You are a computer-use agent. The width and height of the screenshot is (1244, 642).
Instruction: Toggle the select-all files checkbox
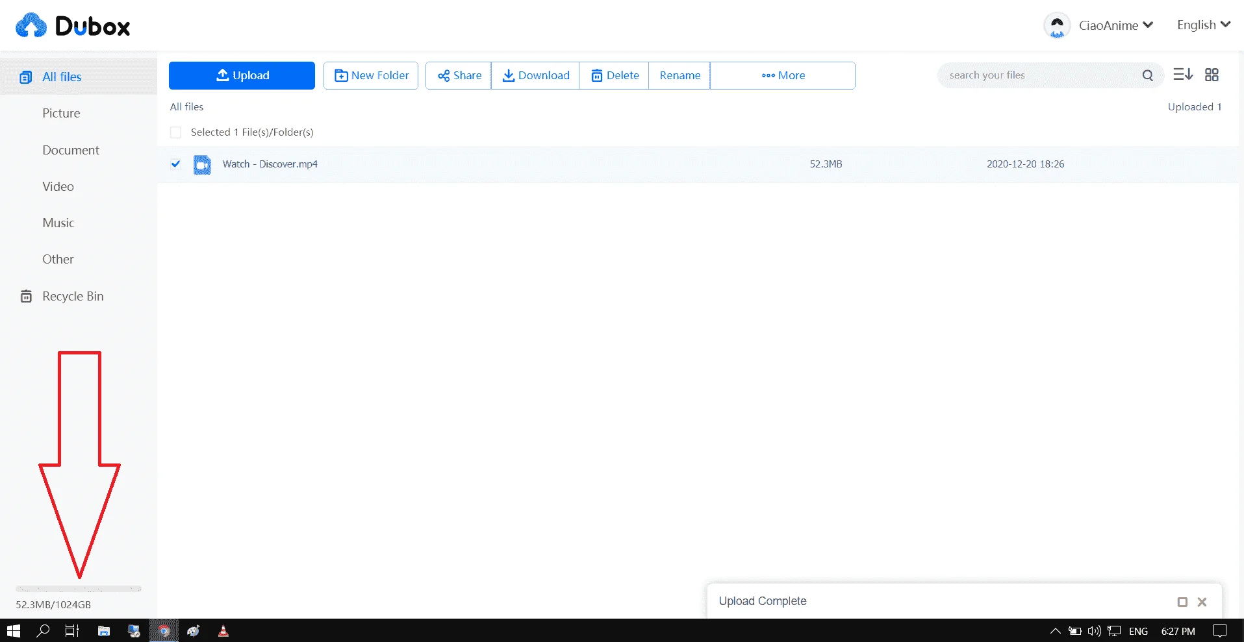click(175, 132)
